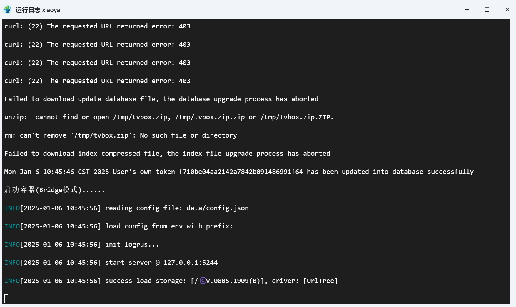516x307 pixels.
Task: Minimize the 运行日志 xiaoya window
Action: [x=466, y=10]
